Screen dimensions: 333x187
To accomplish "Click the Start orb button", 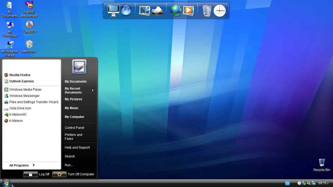I will tap(6, 183).
